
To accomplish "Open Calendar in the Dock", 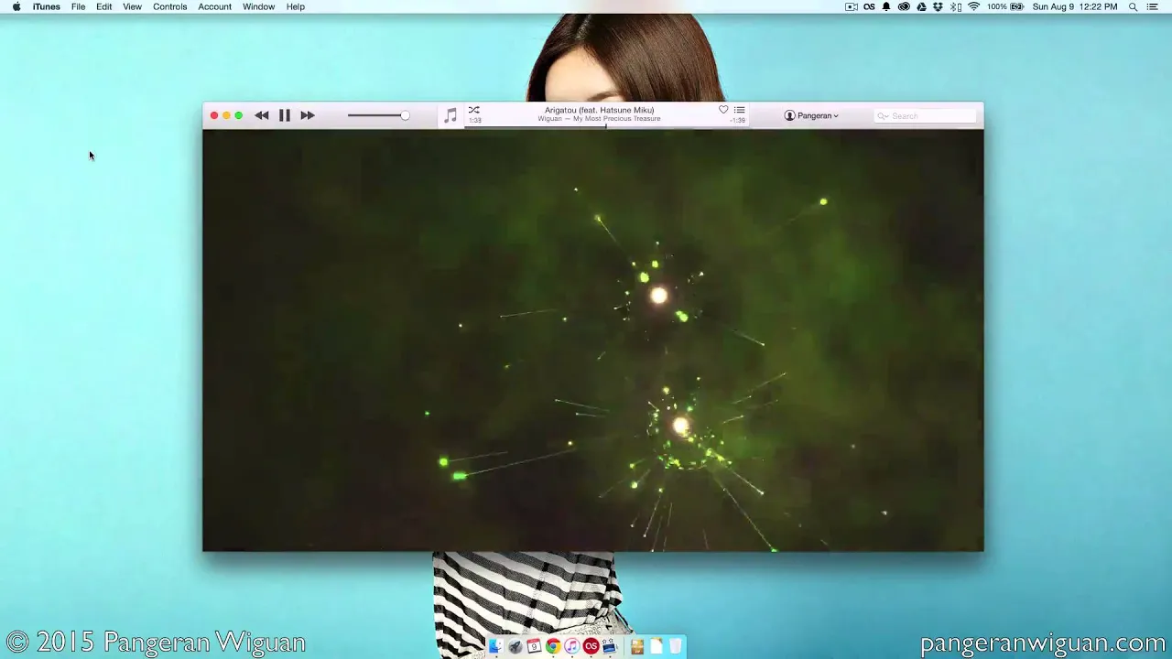I will (534, 646).
